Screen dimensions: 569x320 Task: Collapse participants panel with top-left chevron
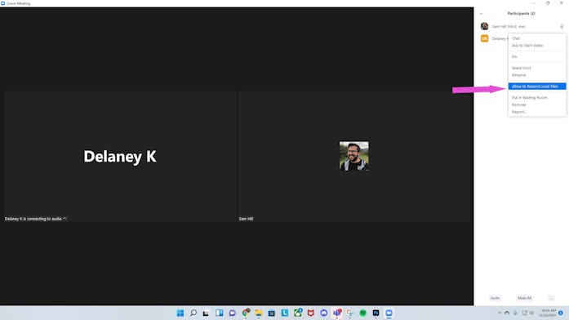(481, 14)
